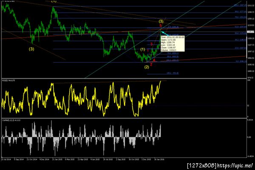Click the 21 Oct 2014 date label

[32, 160]
